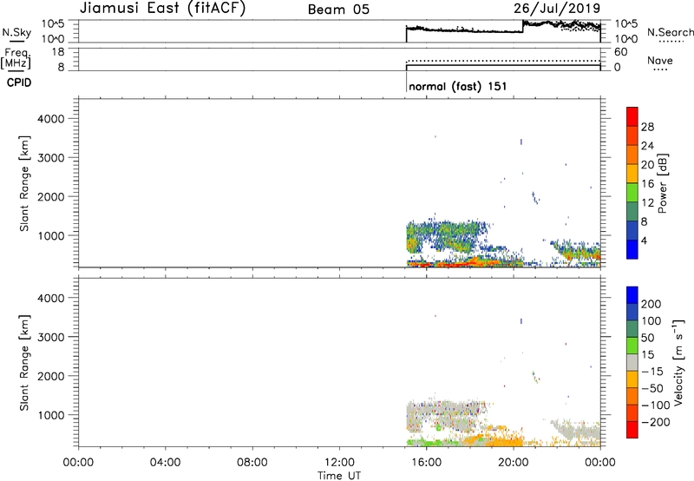This screenshot has width=694, height=481.
Task: Click the green low-range band in velocity panel
Action: [x=431, y=442]
